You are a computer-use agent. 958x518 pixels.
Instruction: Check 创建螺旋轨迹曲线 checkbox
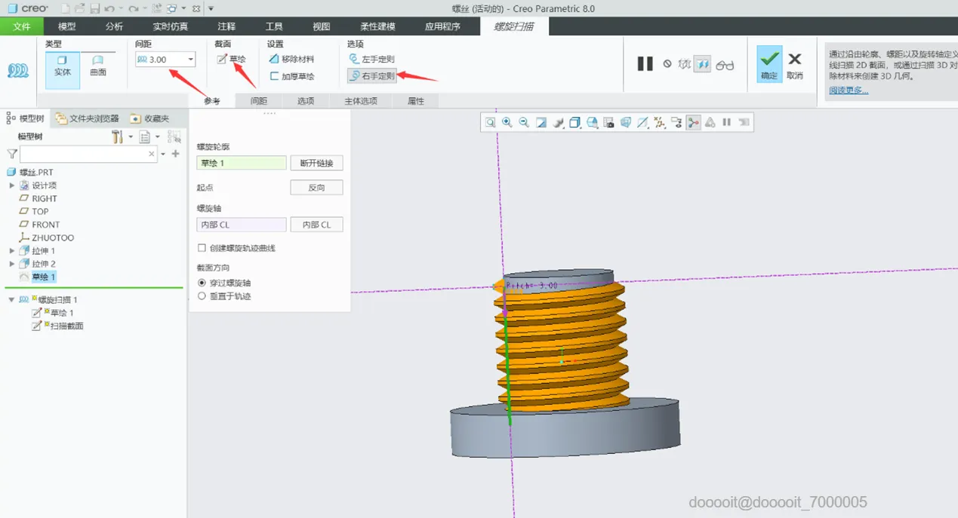click(x=202, y=248)
